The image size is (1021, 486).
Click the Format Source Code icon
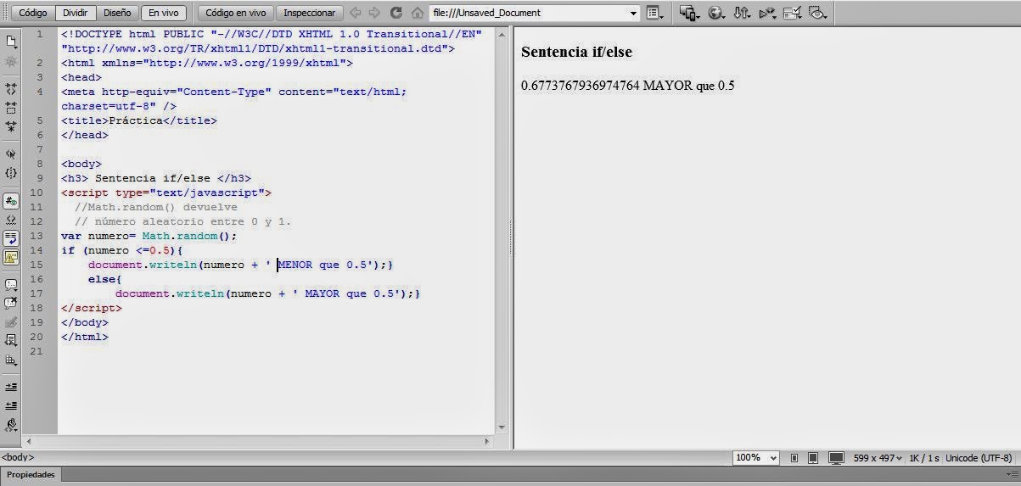pyautogui.click(x=11, y=425)
